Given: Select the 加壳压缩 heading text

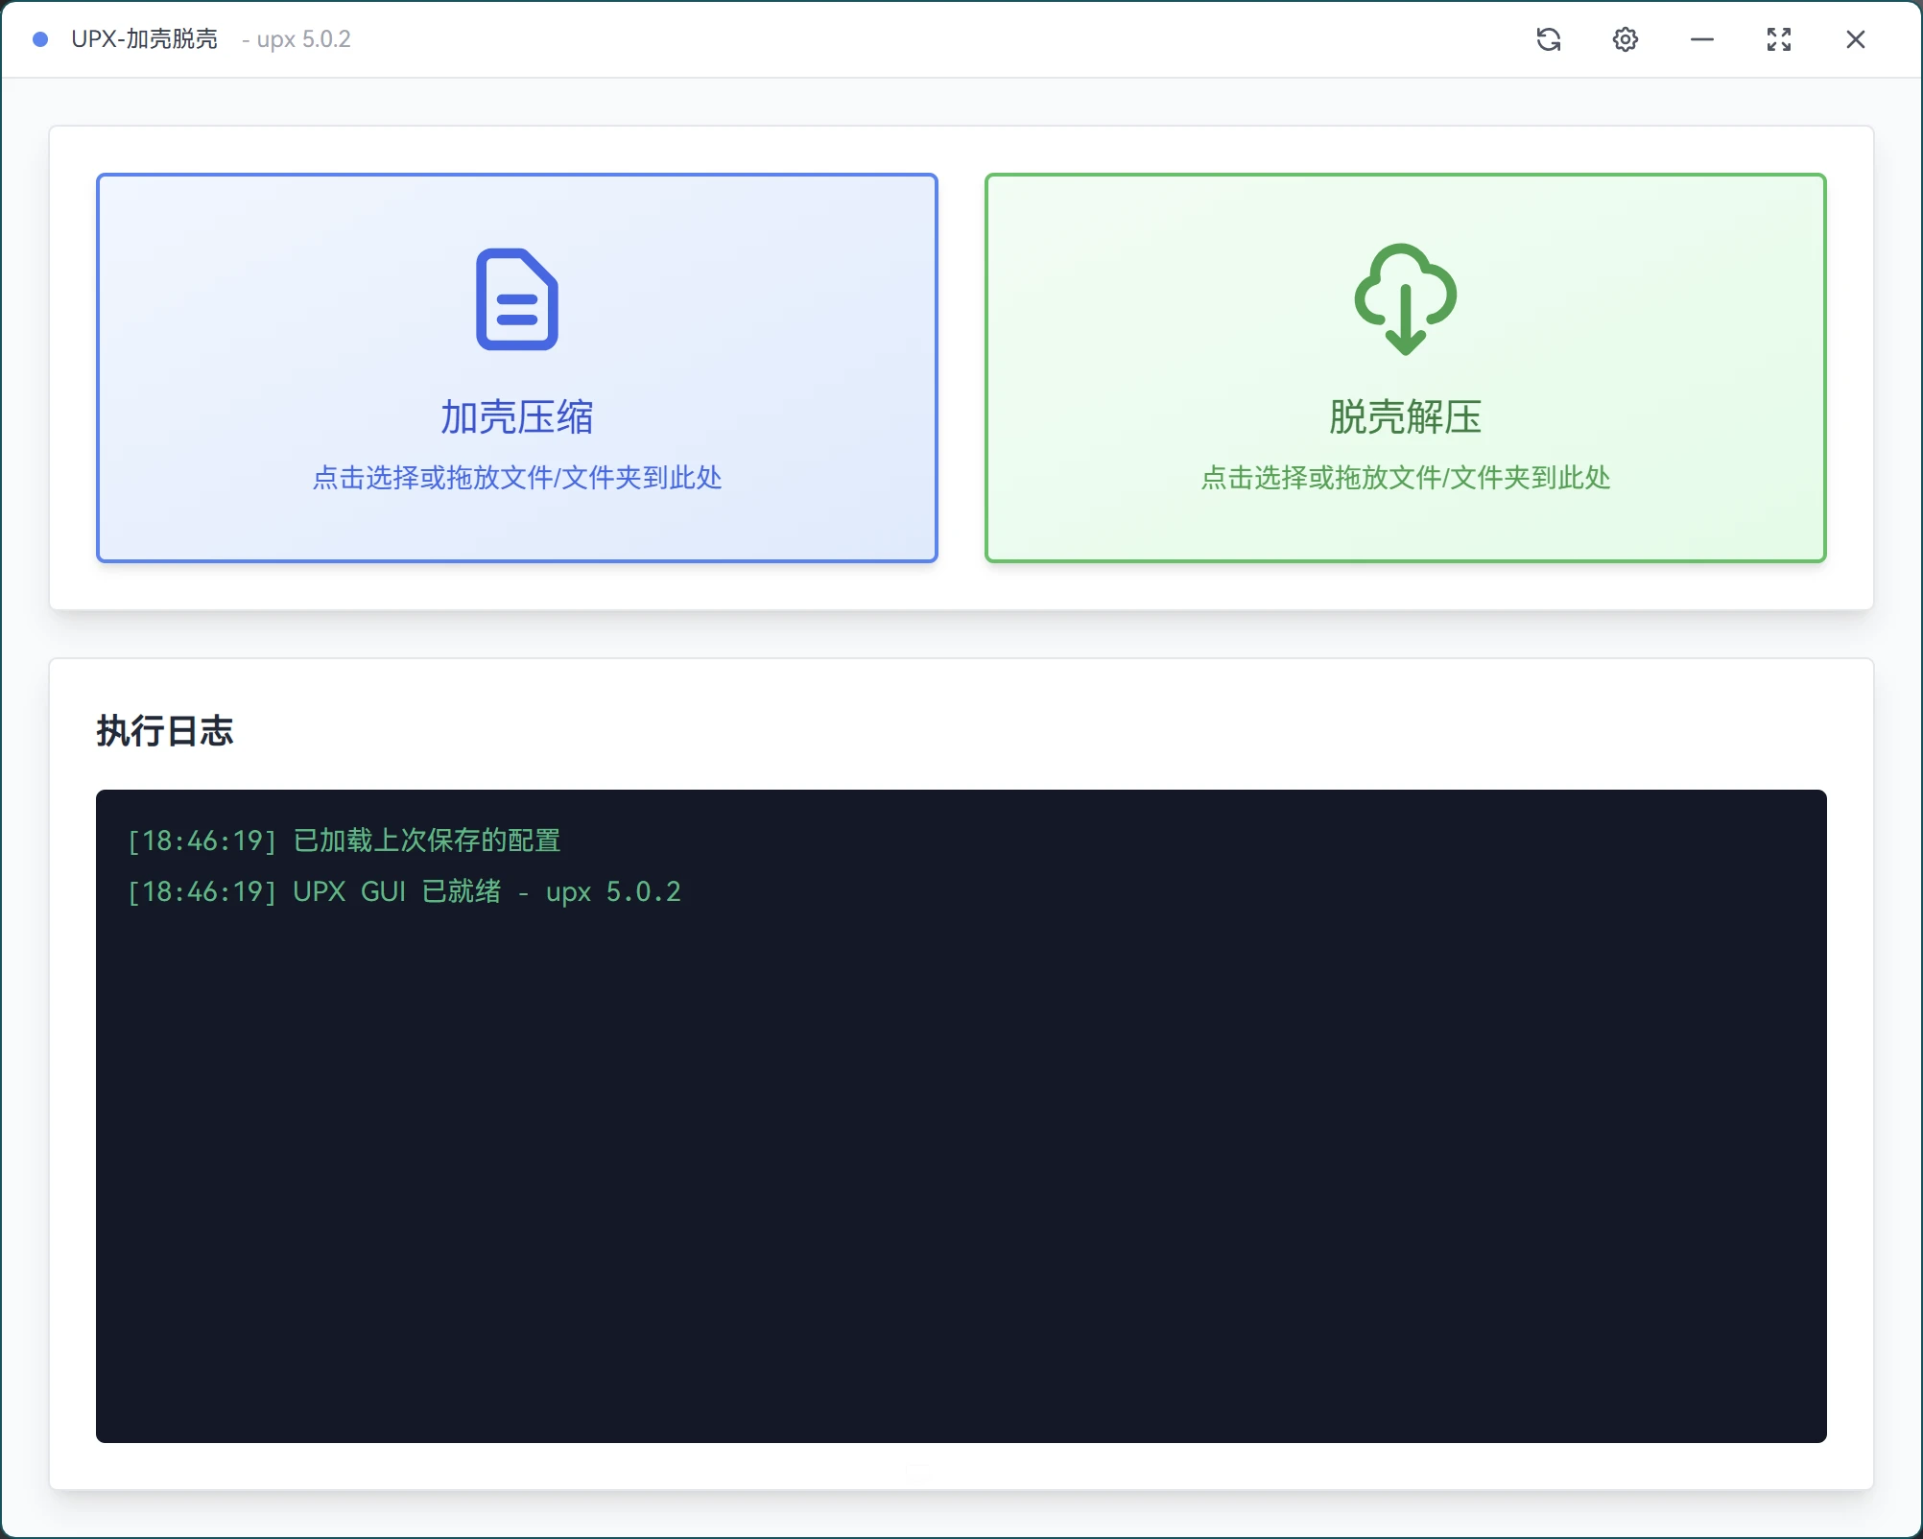Looking at the screenshot, I should (516, 417).
